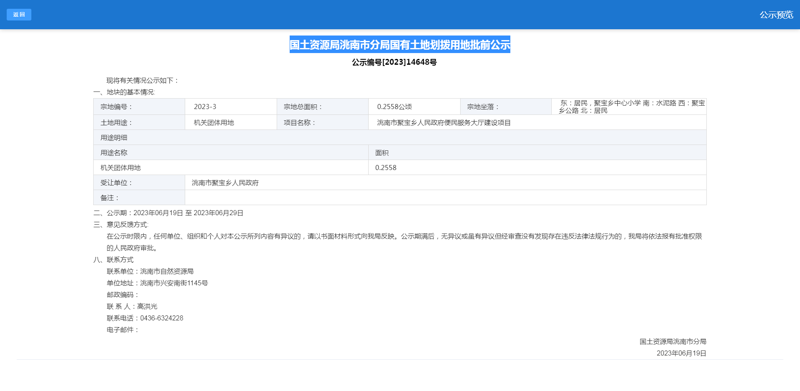Click 单位地址：洮南市兴安南街1145号 line
This screenshot has width=800, height=391.
tap(157, 283)
